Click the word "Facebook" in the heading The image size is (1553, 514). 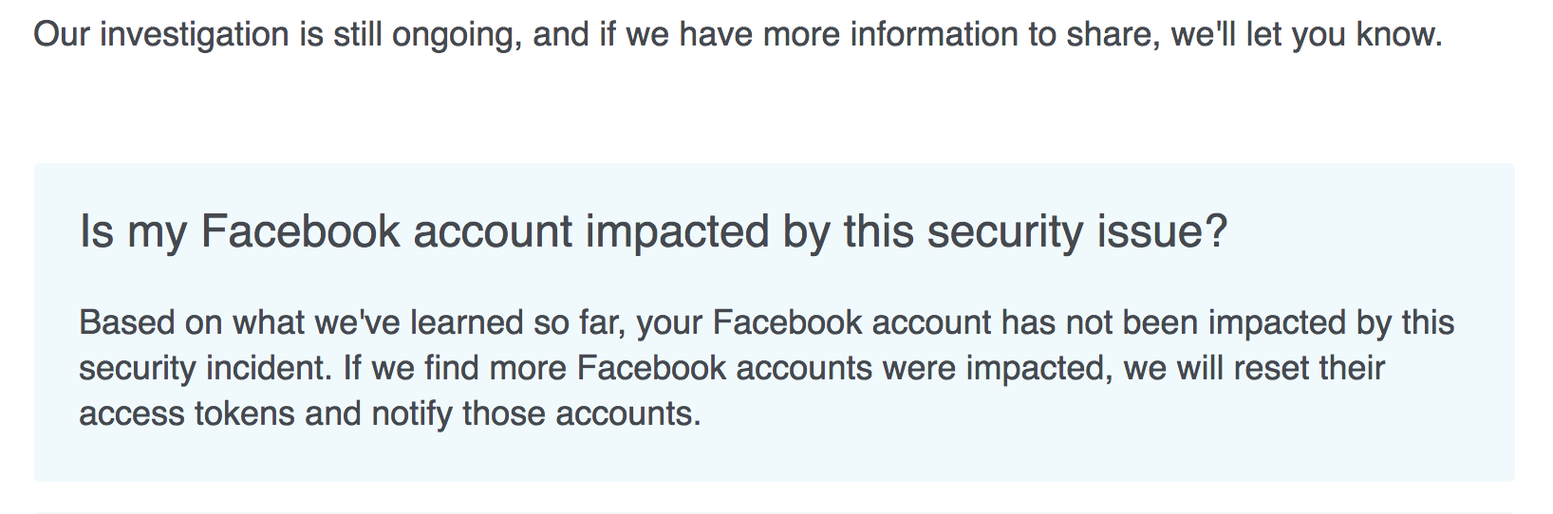coord(301,231)
